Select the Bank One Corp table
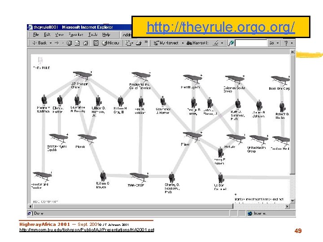The image size is (323, 242). point(280,80)
